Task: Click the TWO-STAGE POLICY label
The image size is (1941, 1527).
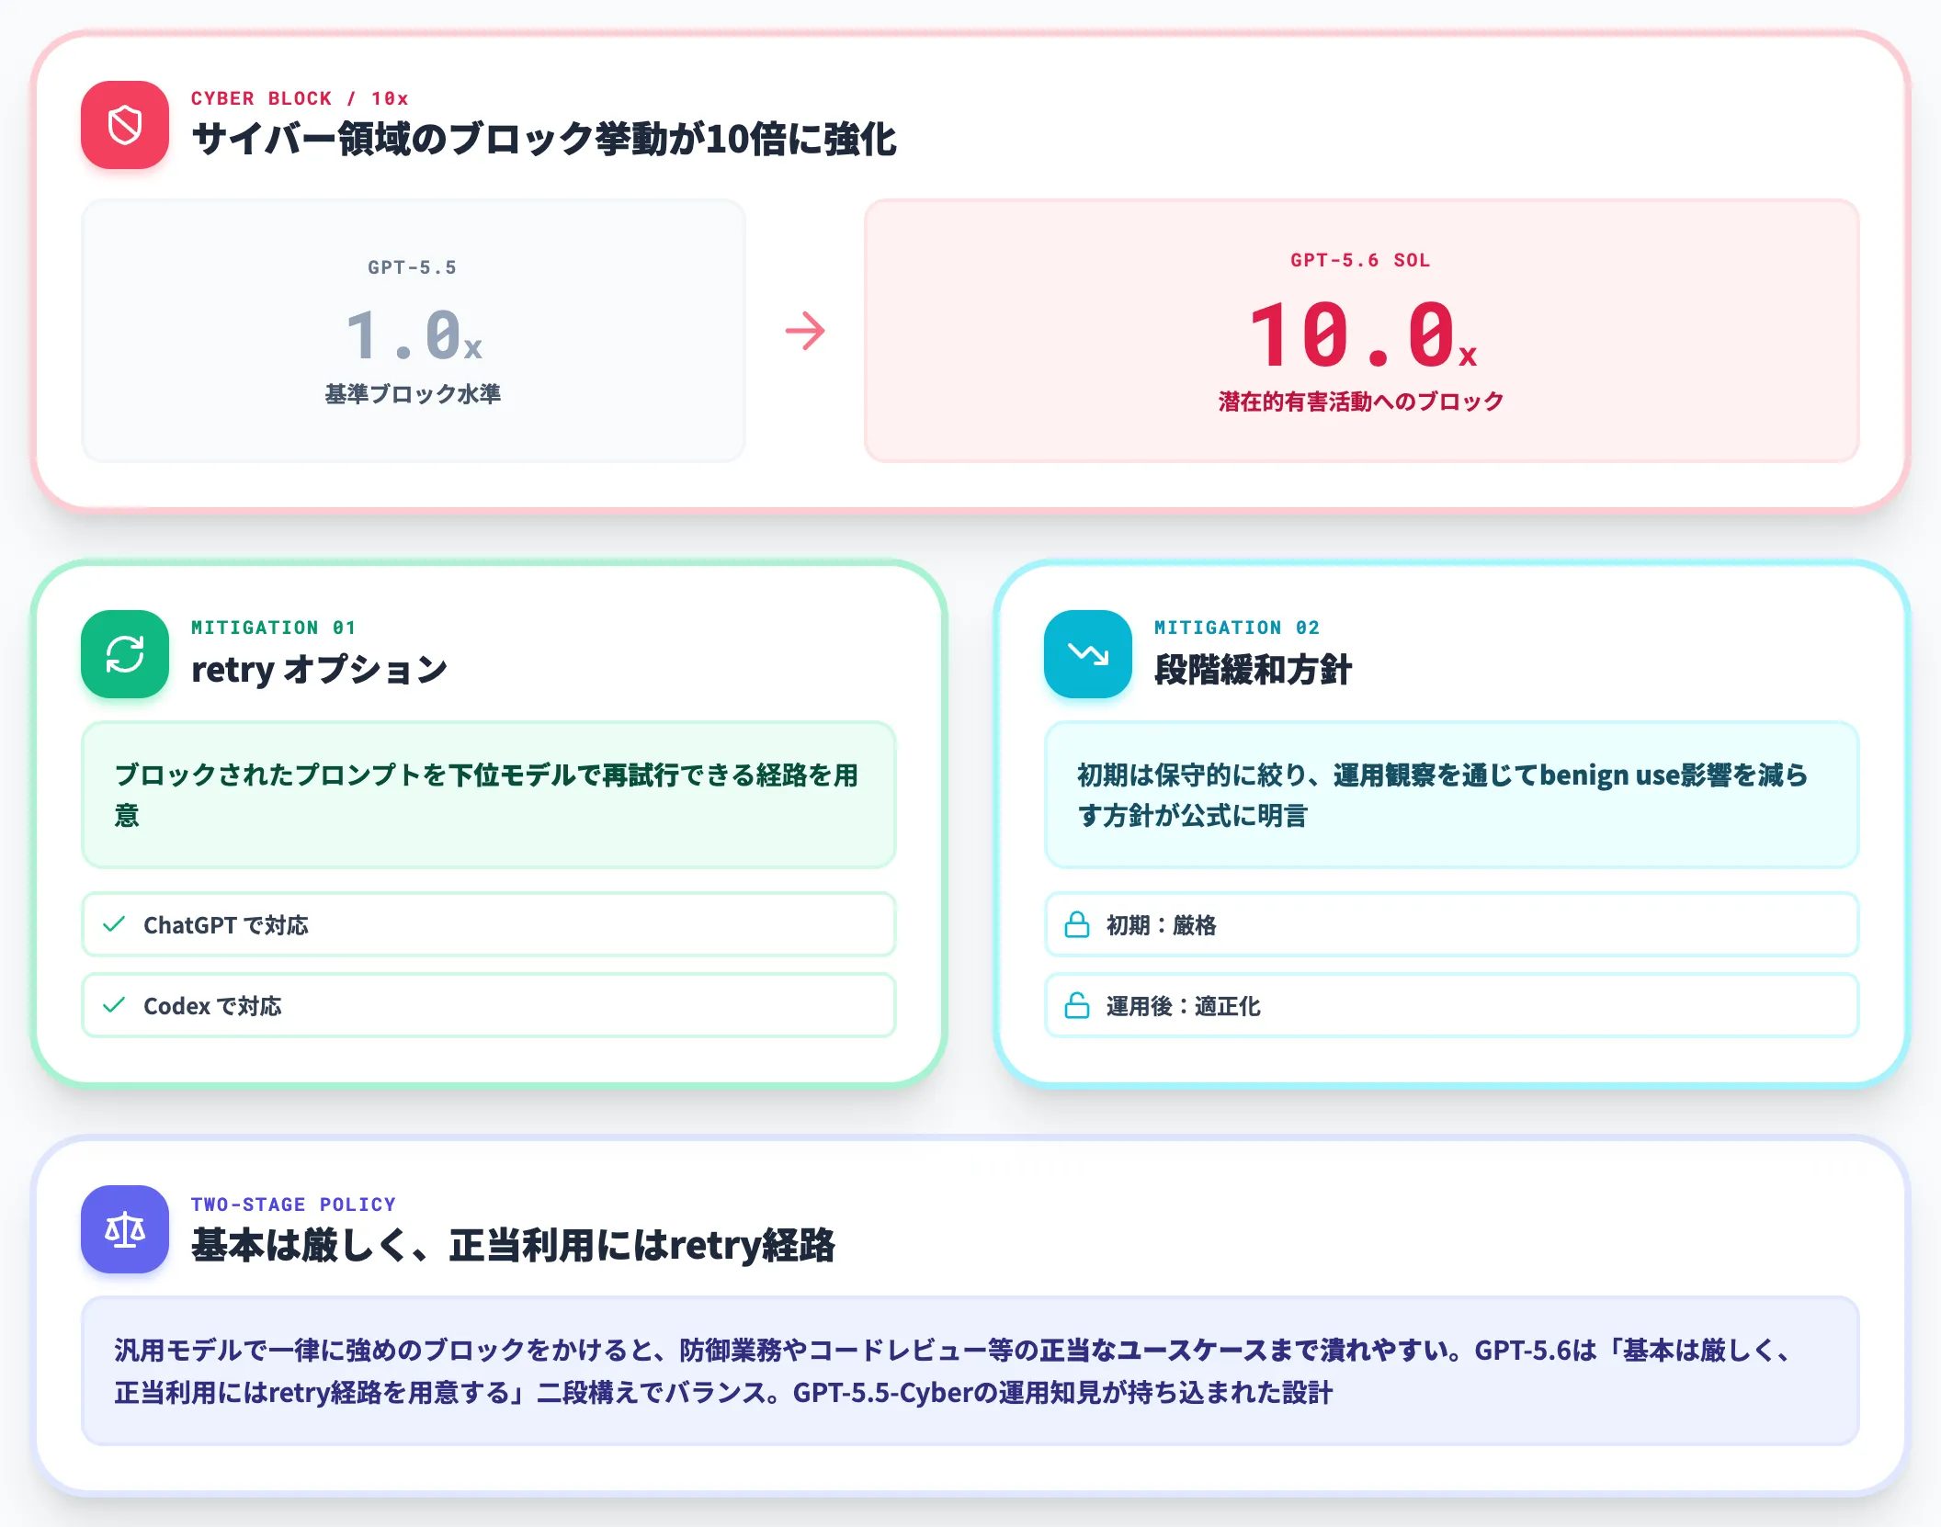Action: coord(293,1205)
